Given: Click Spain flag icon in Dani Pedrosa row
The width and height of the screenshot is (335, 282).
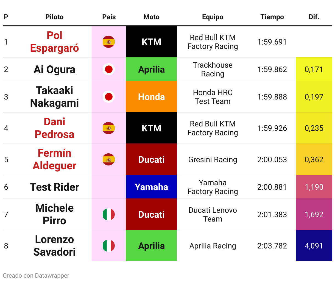Looking at the screenshot, I should 109,128.
